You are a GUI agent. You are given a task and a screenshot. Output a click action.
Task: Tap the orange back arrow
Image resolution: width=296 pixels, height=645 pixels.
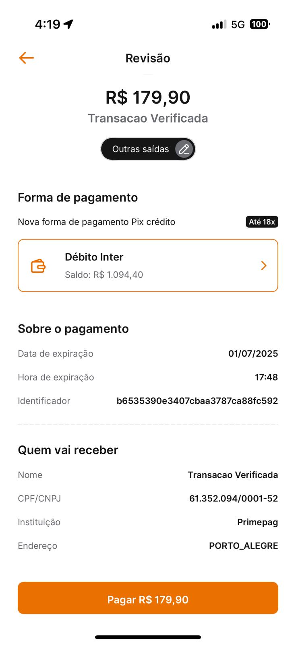(x=27, y=58)
